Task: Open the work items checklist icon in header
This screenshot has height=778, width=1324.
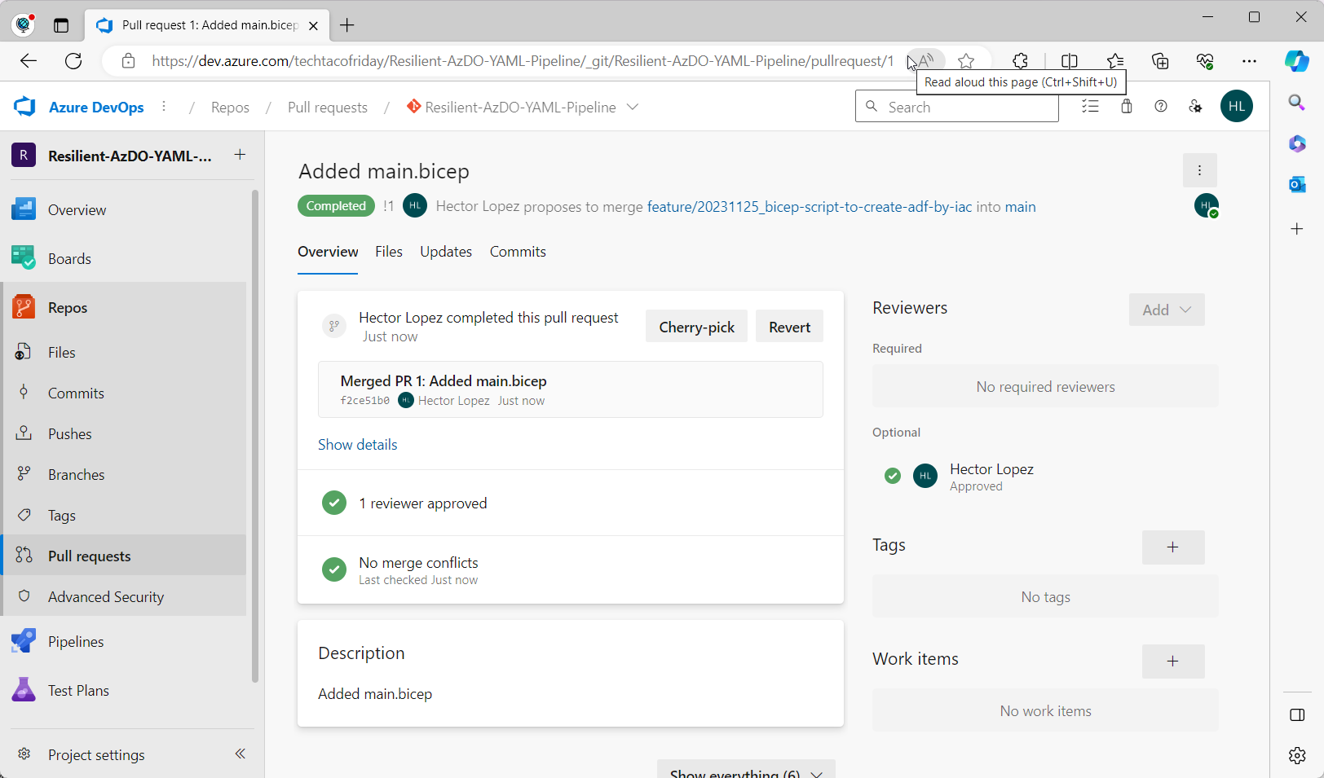Action: coord(1090,106)
